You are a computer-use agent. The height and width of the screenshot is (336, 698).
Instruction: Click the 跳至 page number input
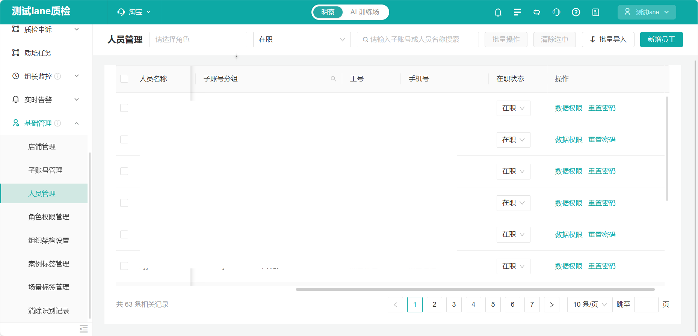click(646, 304)
